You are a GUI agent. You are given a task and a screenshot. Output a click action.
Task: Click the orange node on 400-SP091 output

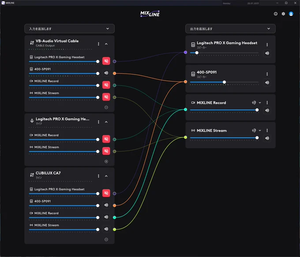(185, 82)
